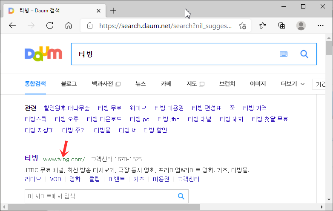Open the 라이브 sublink

pos(33,179)
